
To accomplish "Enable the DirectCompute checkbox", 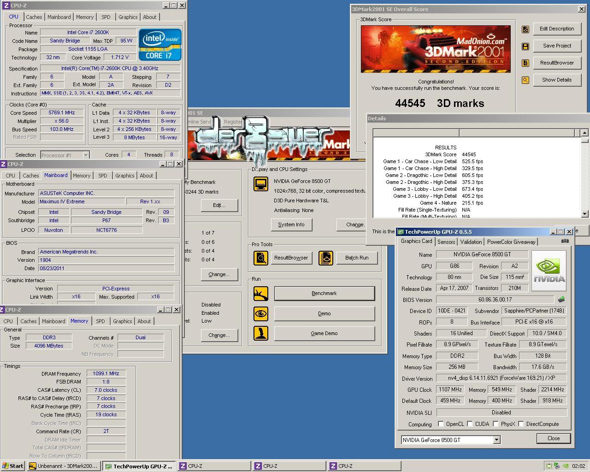I will [521, 424].
